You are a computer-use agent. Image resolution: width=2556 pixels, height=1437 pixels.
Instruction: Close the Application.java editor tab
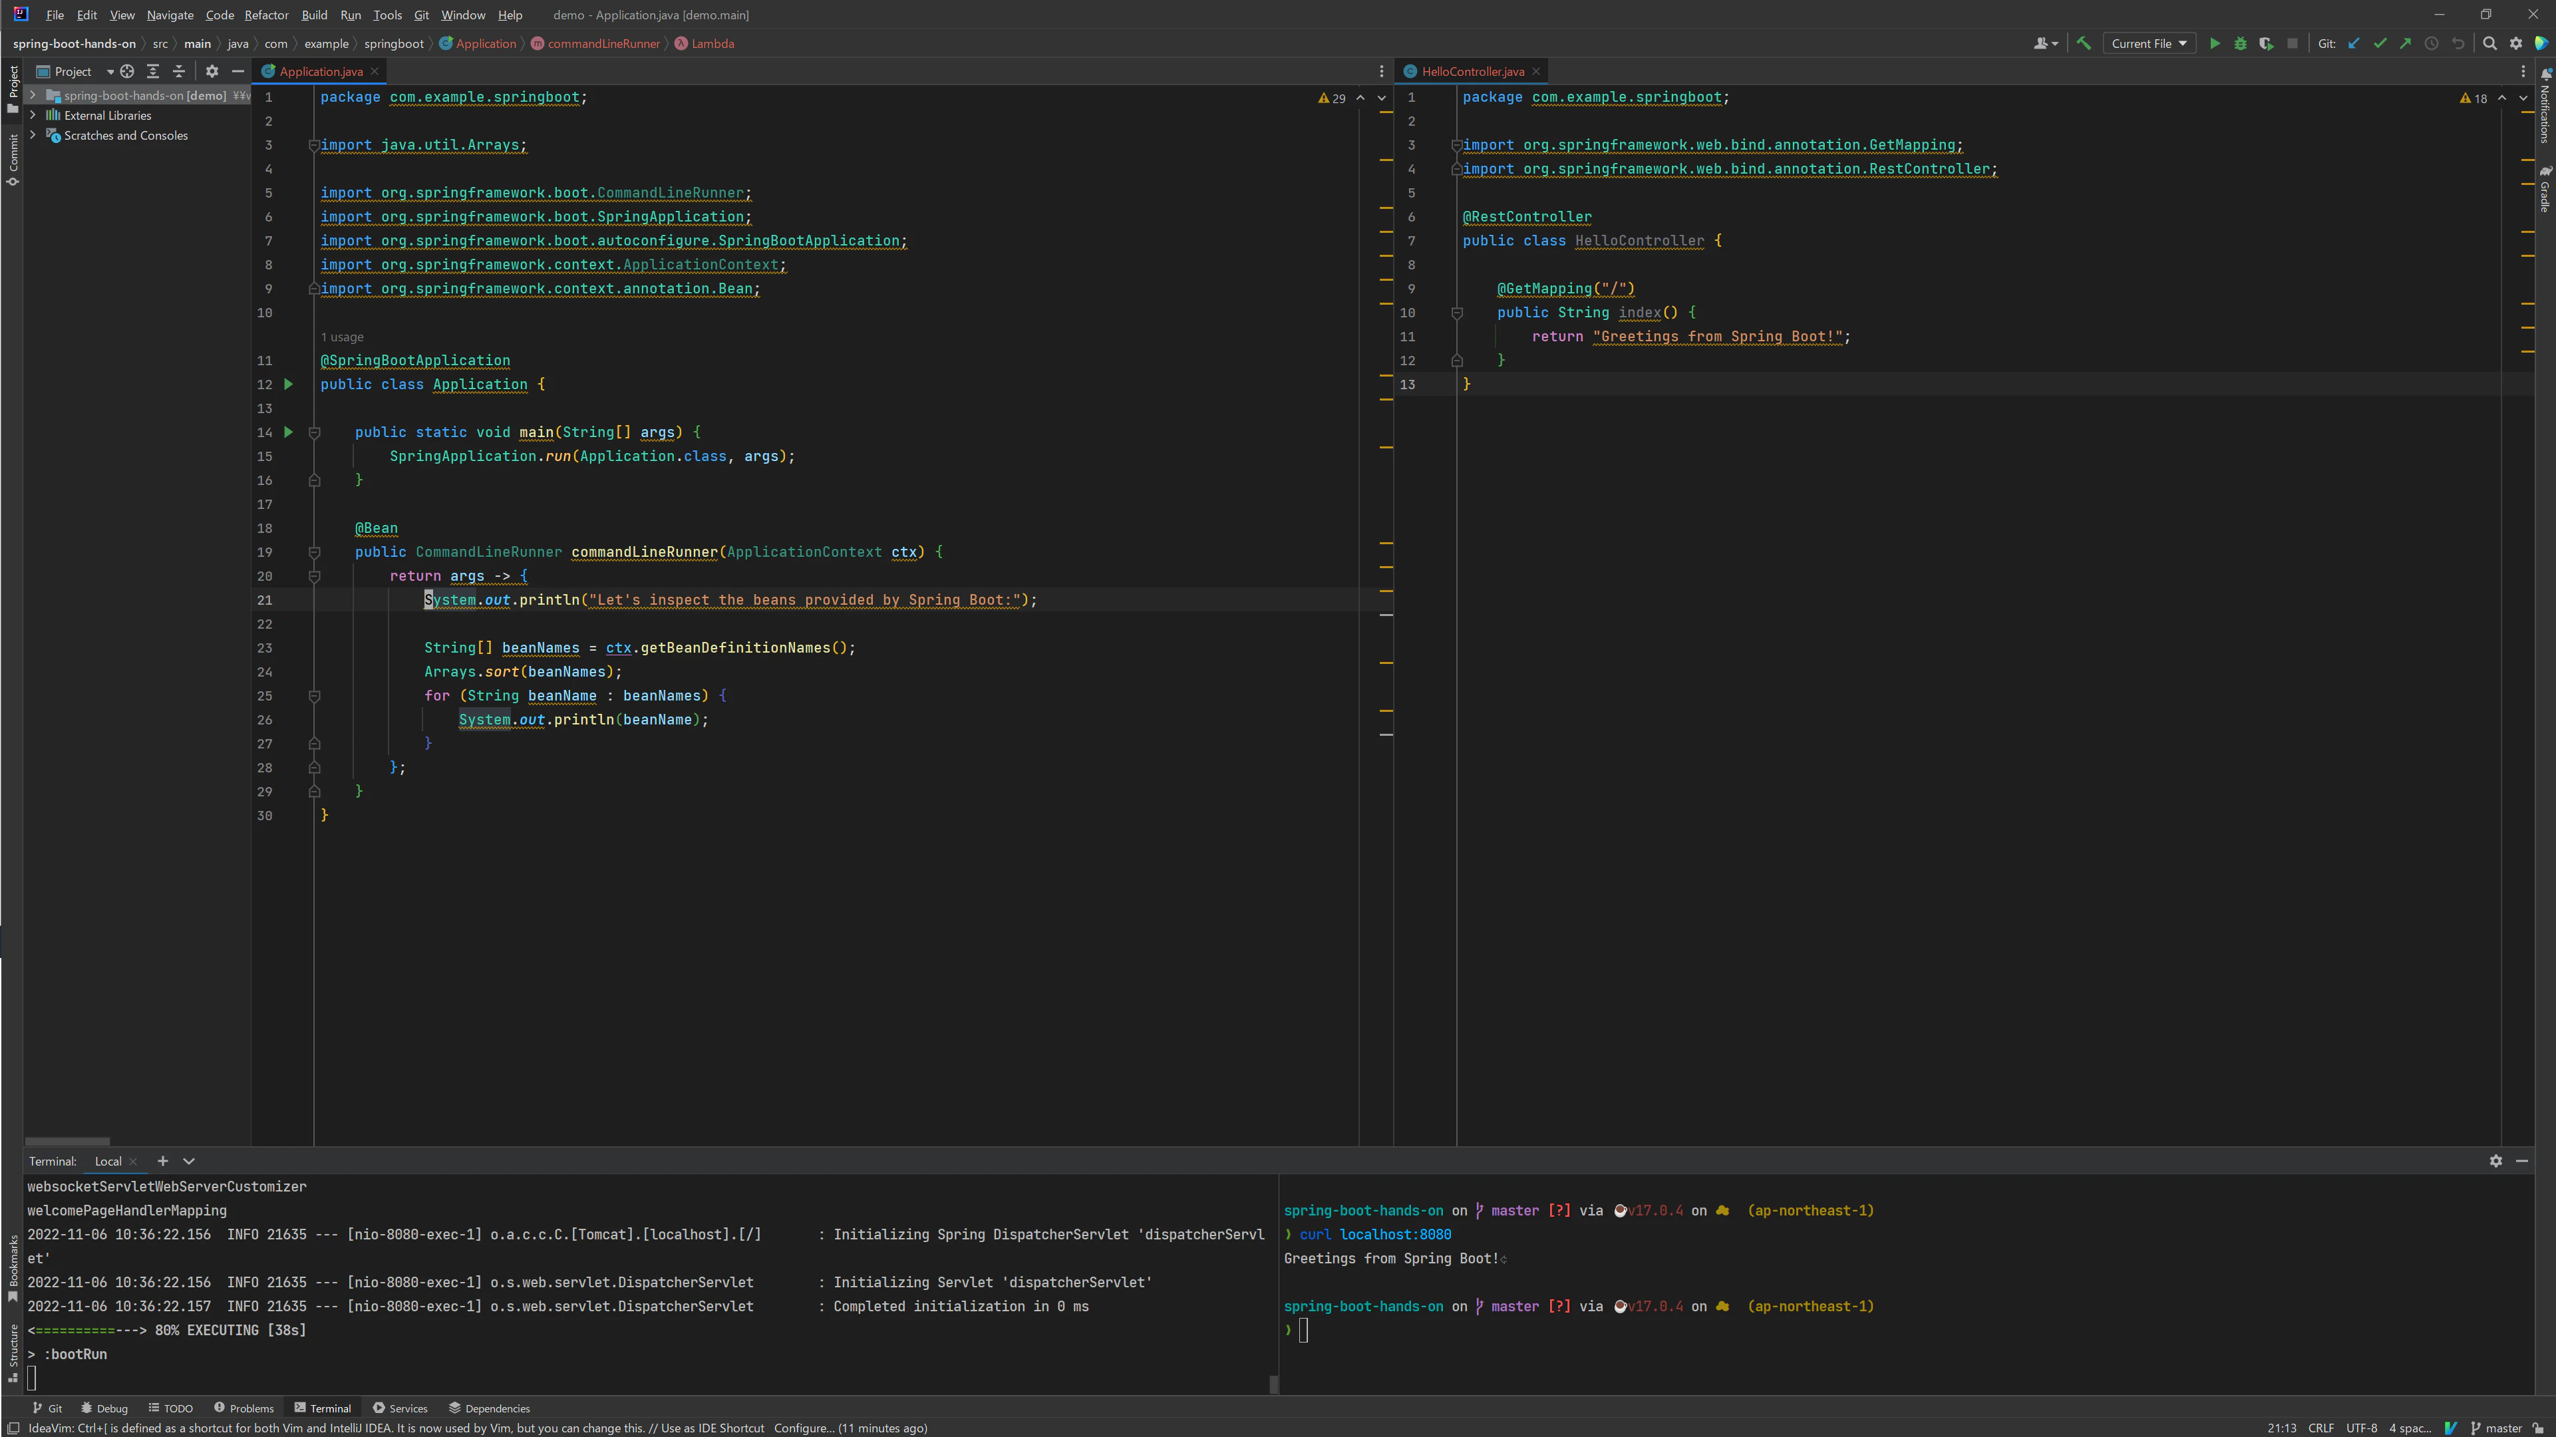tap(374, 71)
